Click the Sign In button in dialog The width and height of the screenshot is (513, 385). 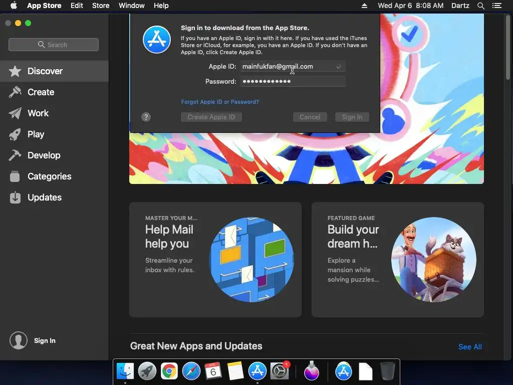[x=352, y=117]
